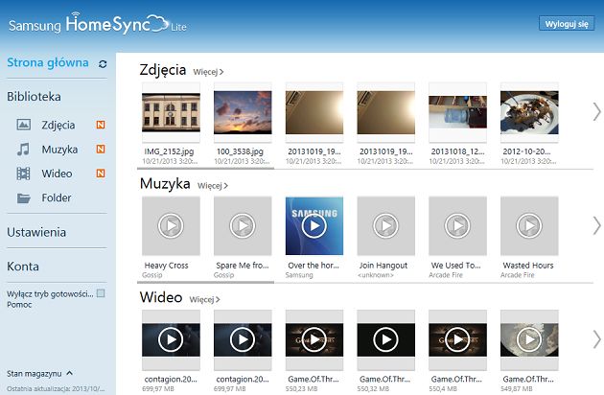Open Więcej link next to Zdjęcia
Viewport: 604px width, 395px height.
coord(208,72)
